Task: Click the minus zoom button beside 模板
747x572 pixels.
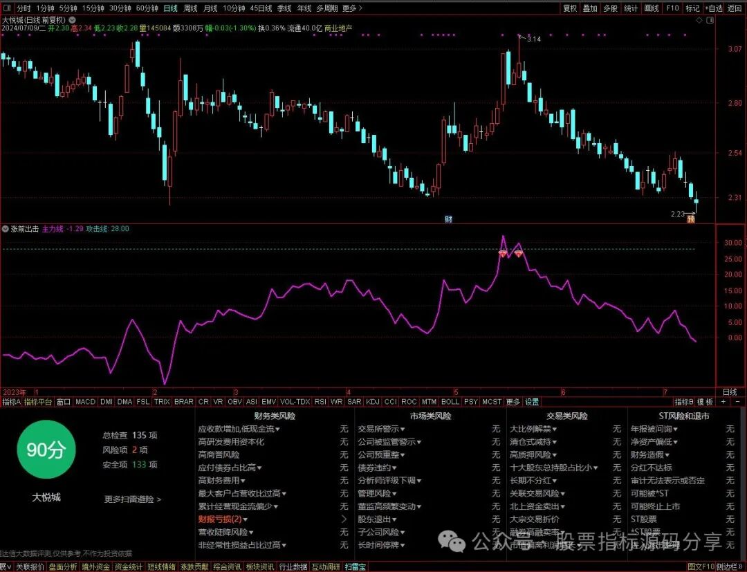Action: coord(737,402)
